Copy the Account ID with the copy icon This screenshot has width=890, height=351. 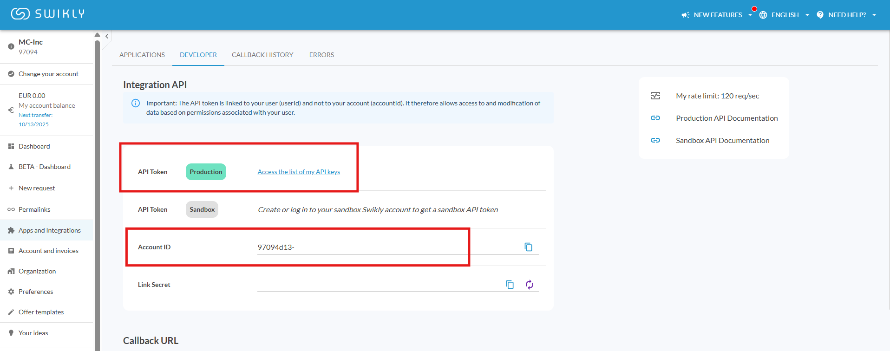pyautogui.click(x=529, y=247)
